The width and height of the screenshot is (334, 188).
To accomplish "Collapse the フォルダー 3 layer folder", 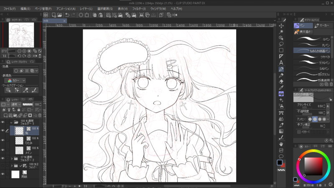I will 11,123.
